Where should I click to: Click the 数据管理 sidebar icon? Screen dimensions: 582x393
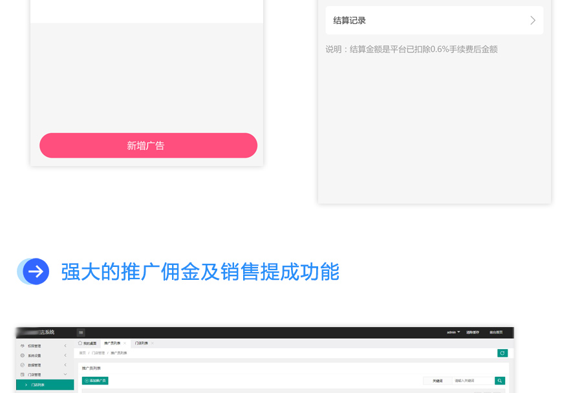pyautogui.click(x=23, y=365)
